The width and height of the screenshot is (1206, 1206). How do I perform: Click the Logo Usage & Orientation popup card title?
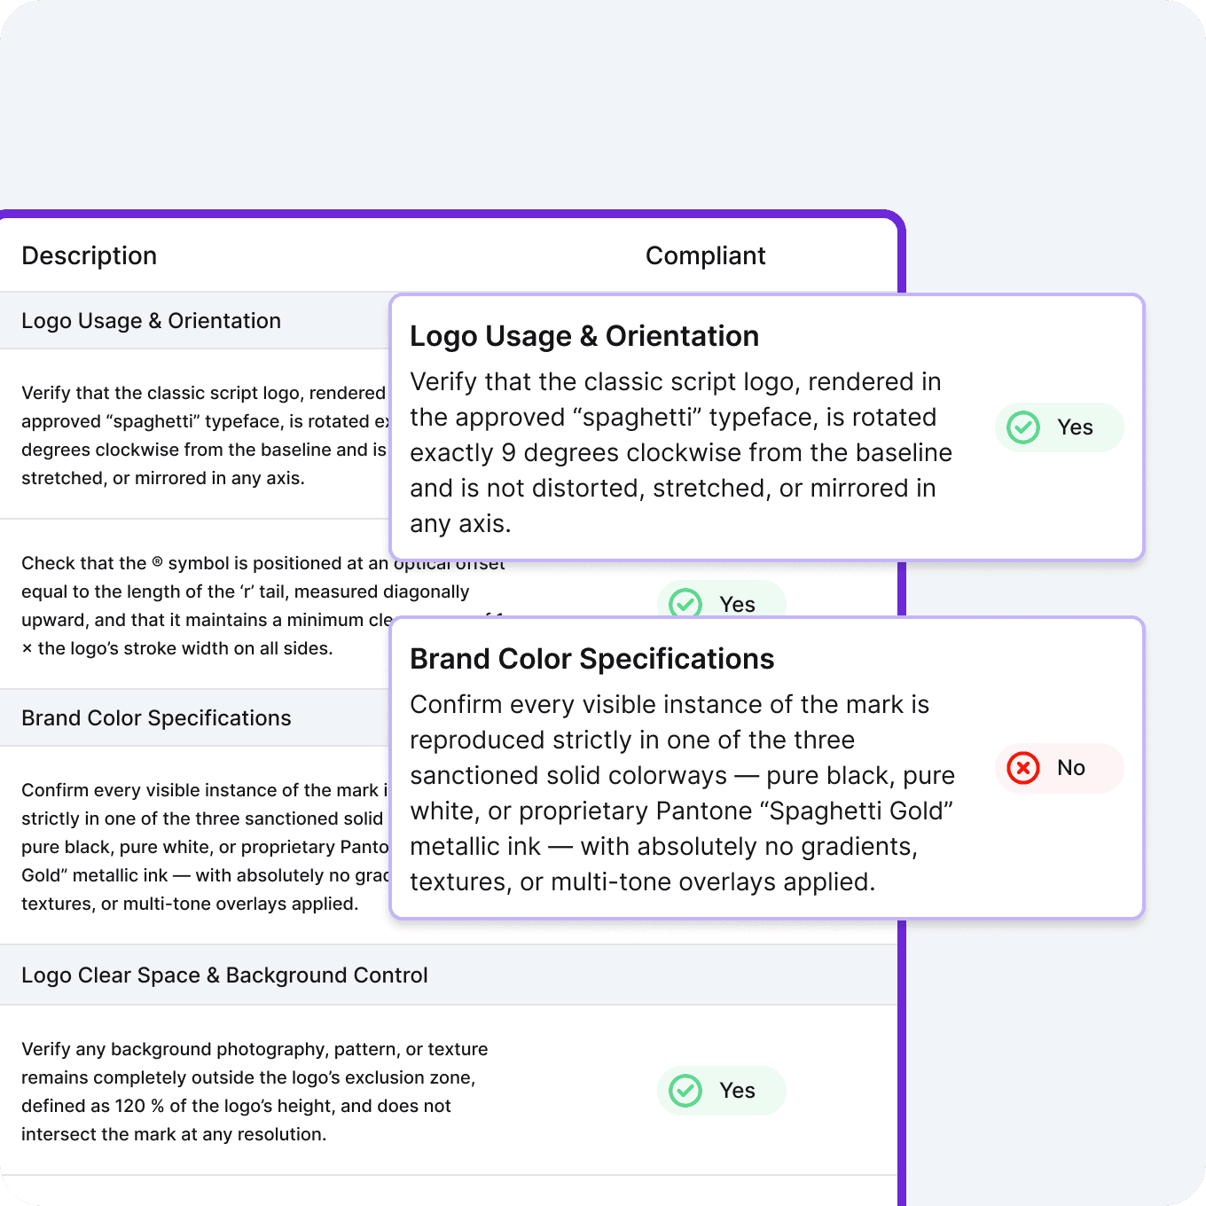[584, 336]
